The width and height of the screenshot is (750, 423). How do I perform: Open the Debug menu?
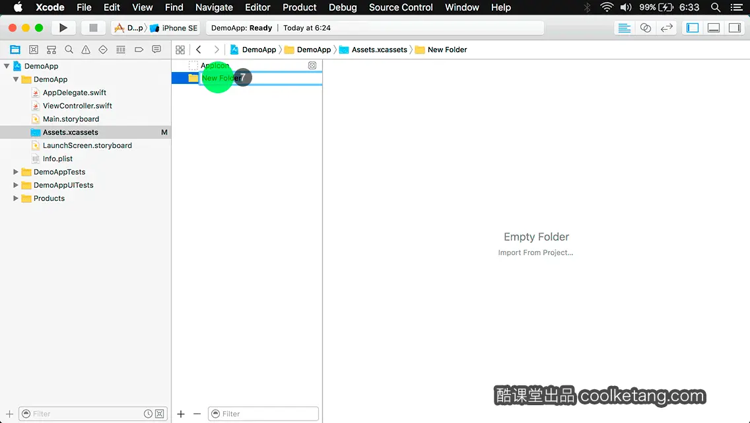click(x=343, y=7)
